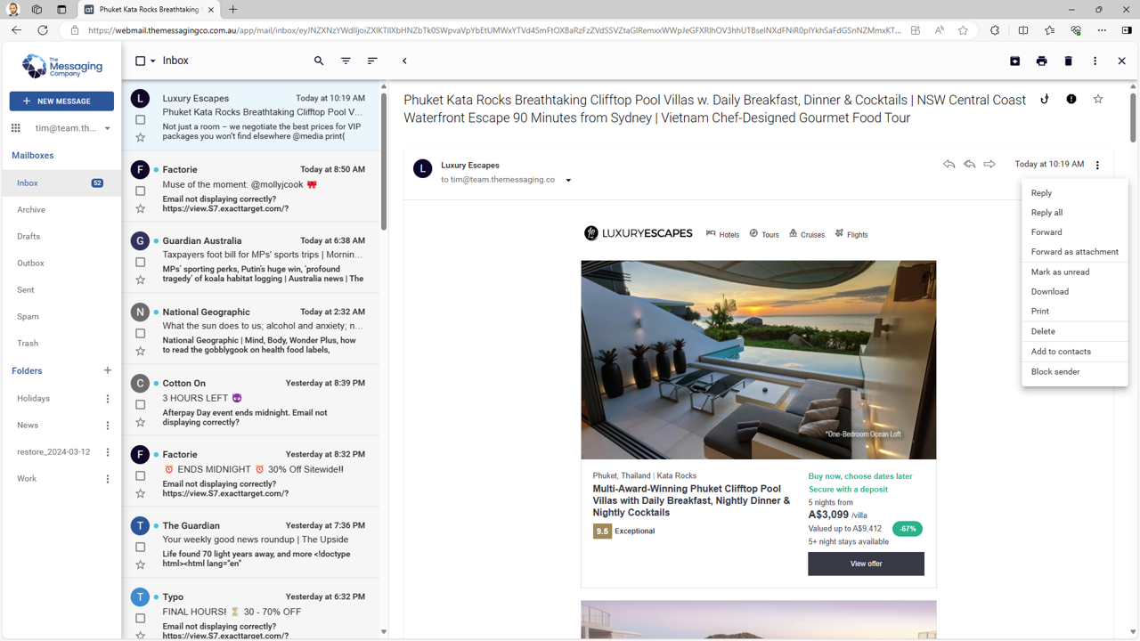
Task: Tick checkbox for Factorie Muse of the moment email
Action: (140, 191)
